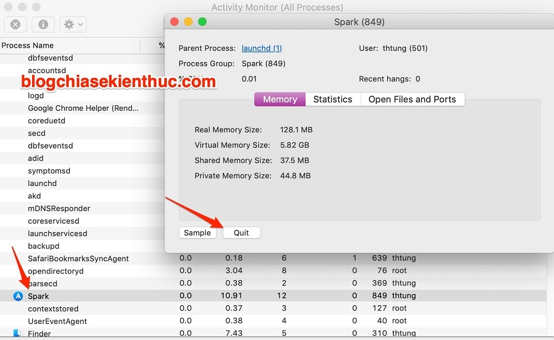Open the gear actions dropdown in Activity Monitor

(x=73, y=24)
